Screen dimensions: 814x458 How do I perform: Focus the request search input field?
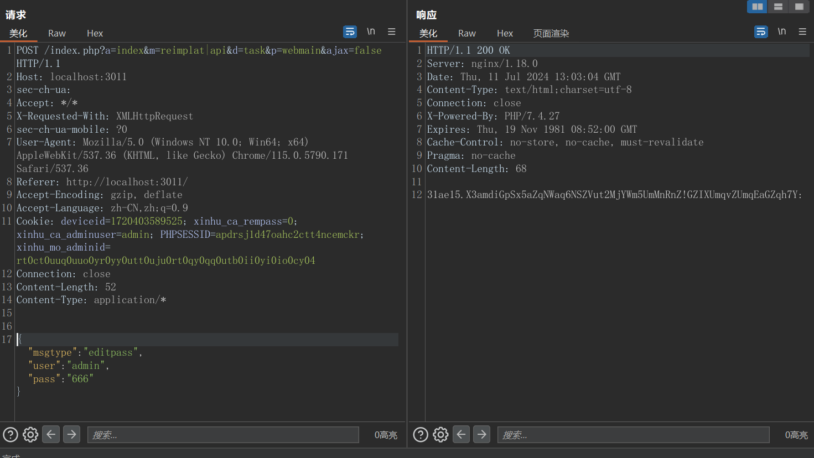(x=223, y=435)
